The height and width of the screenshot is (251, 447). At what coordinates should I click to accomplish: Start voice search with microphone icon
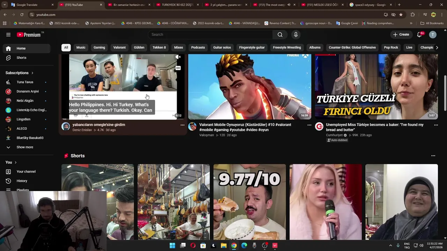coord(296,35)
